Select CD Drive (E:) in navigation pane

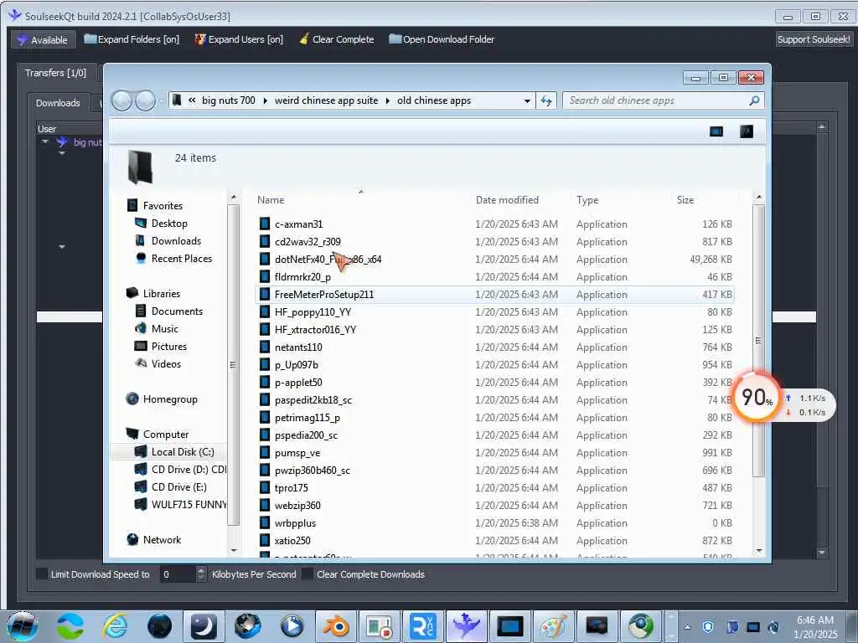tap(178, 486)
